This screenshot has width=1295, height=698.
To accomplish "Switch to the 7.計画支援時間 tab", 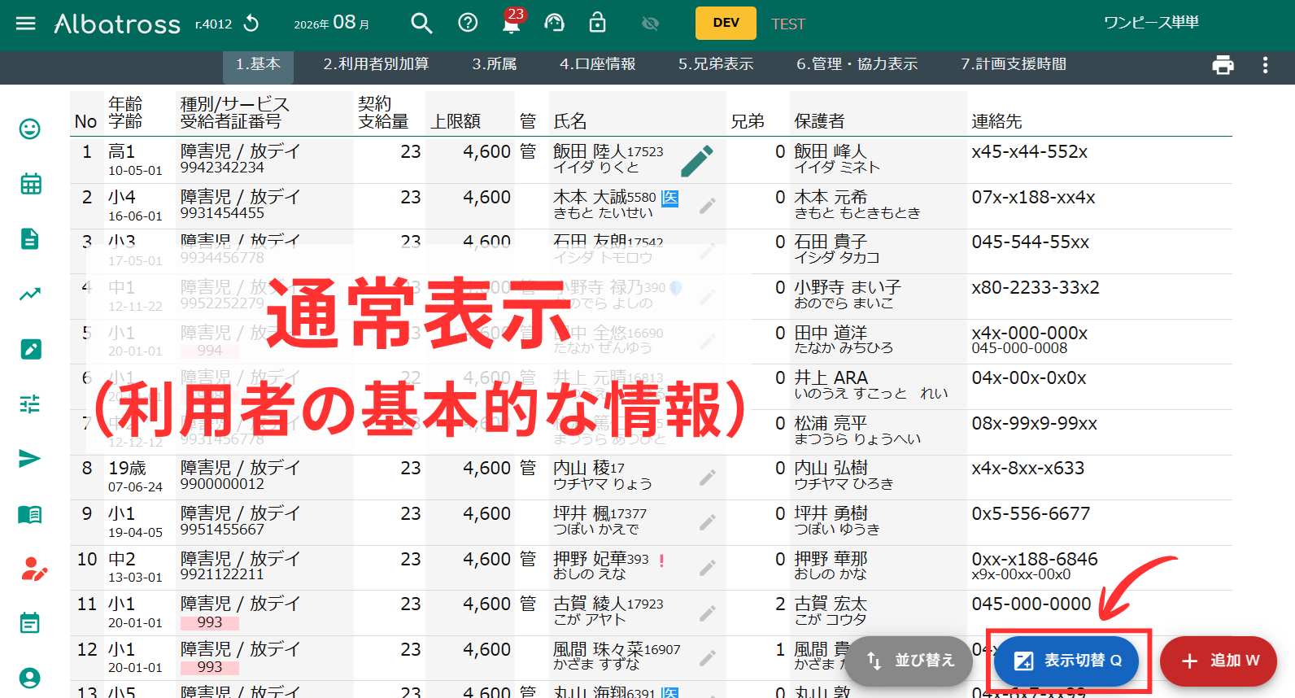I will [x=1014, y=64].
